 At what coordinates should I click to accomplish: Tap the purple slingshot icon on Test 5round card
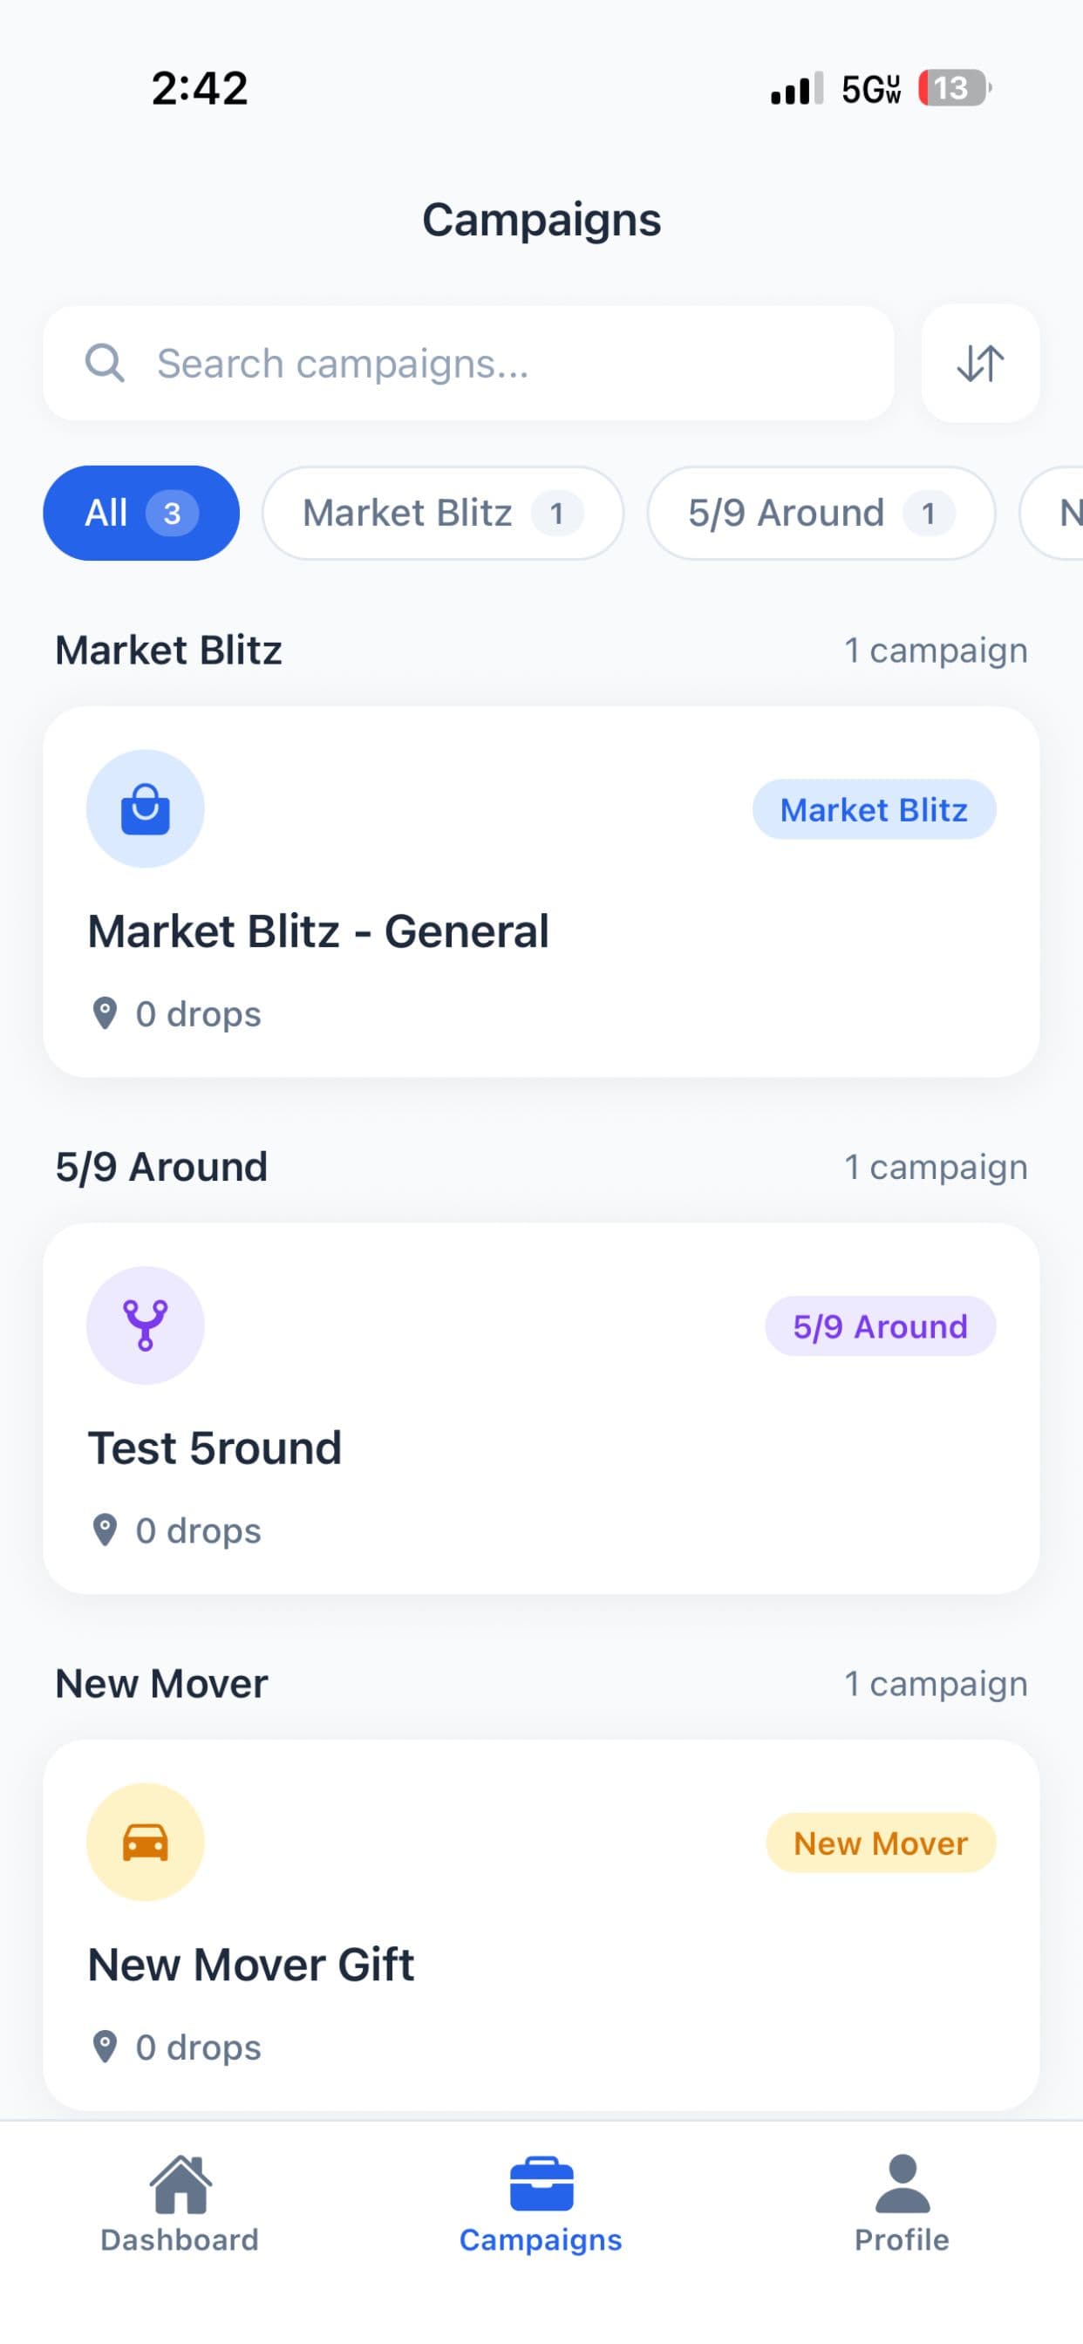coord(146,1325)
